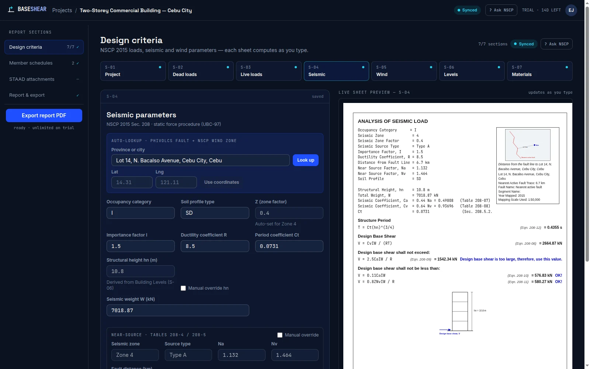This screenshot has height=369, width=590.
Task: Click the Occupancy category field
Action: click(140, 213)
